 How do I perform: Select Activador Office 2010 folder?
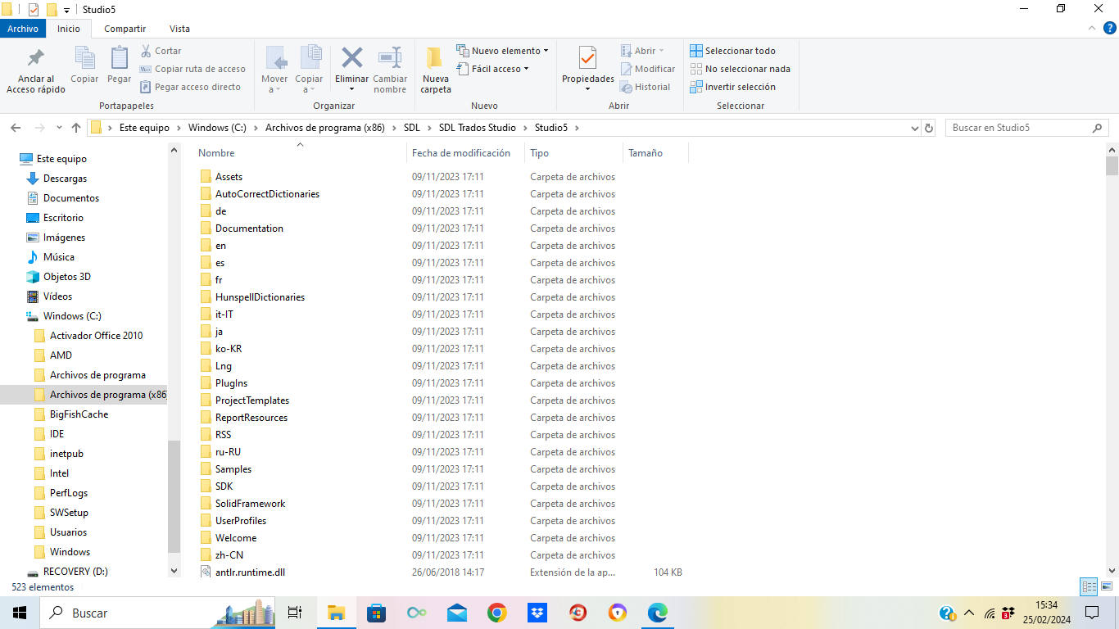click(96, 336)
